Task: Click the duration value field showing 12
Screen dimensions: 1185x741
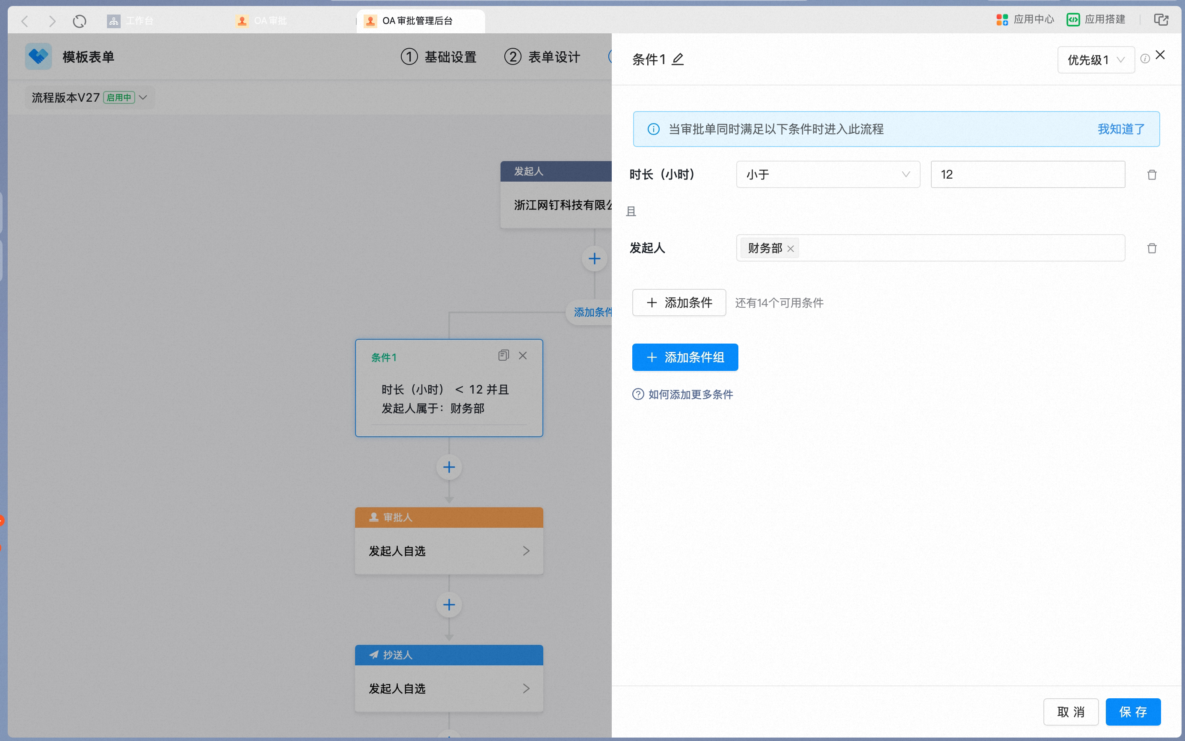Action: click(x=1028, y=174)
